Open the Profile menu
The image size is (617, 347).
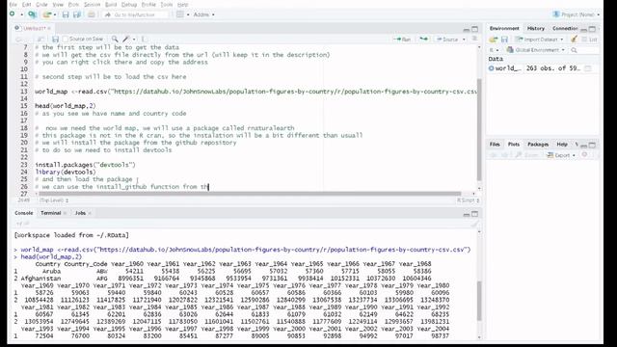coord(148,4)
